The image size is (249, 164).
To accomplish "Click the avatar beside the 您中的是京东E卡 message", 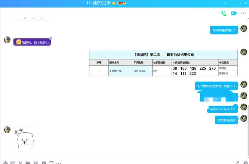I will pos(244,28).
